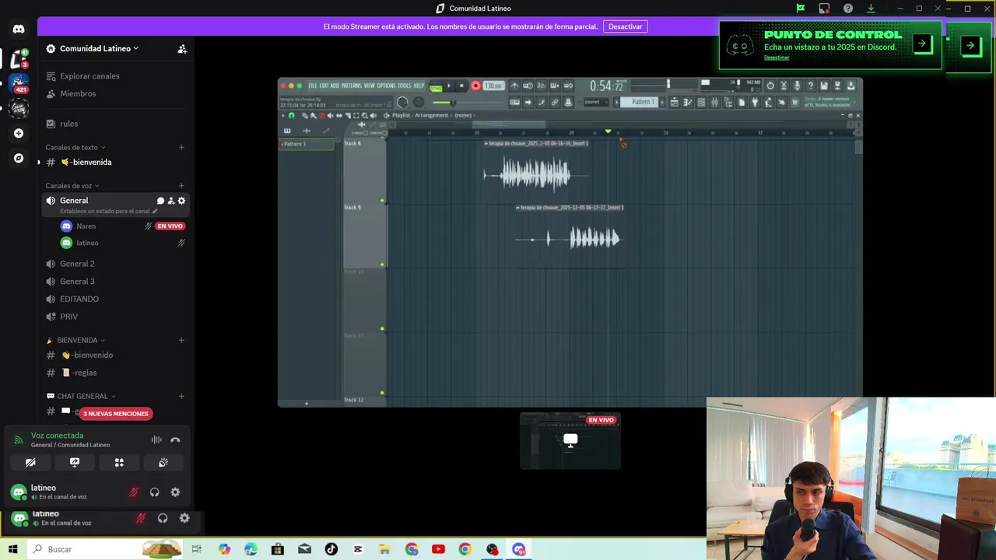Open FL Studio TOOLS menu
The width and height of the screenshot is (996, 560).
pos(403,86)
